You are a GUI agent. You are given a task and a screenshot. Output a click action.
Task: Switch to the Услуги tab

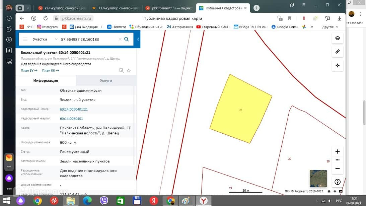click(106, 80)
